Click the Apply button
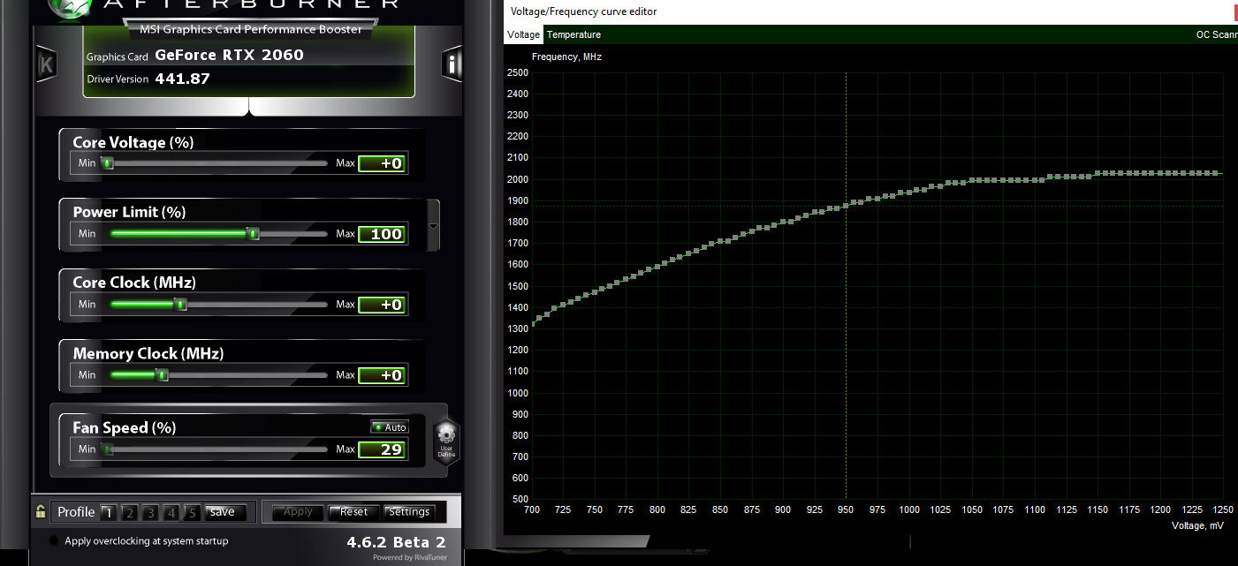Image resolution: width=1238 pixels, height=566 pixels. coord(298,511)
